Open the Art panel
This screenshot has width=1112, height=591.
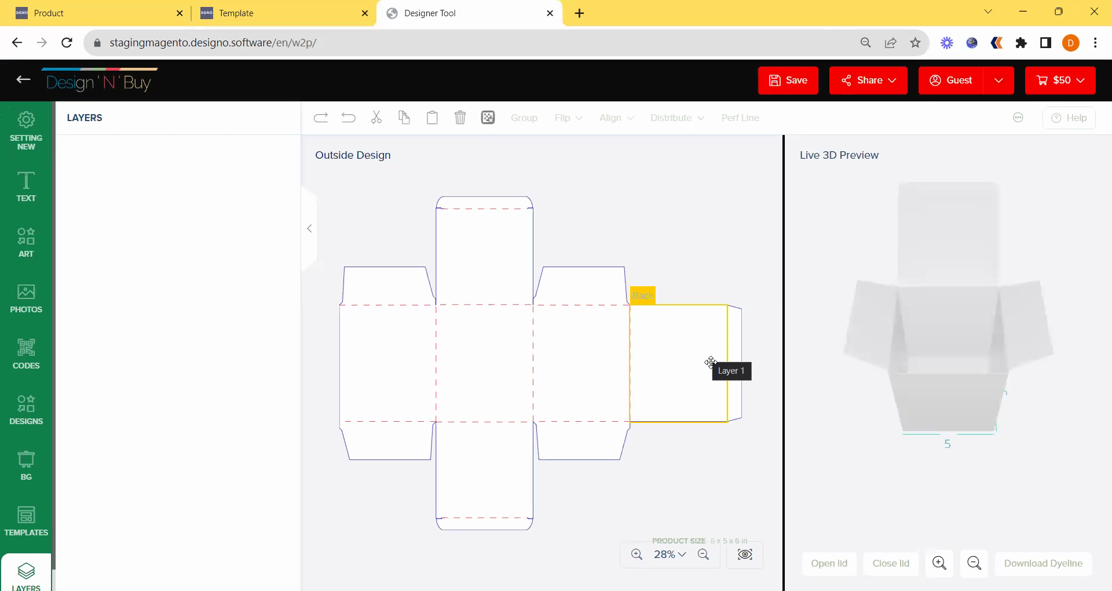click(26, 242)
